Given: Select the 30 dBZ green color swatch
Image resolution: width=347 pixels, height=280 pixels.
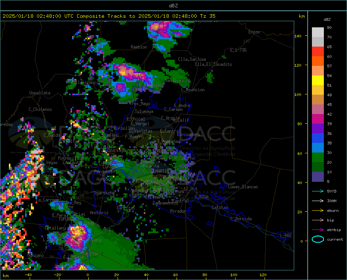Looking at the screenshot, I should coord(318,158).
